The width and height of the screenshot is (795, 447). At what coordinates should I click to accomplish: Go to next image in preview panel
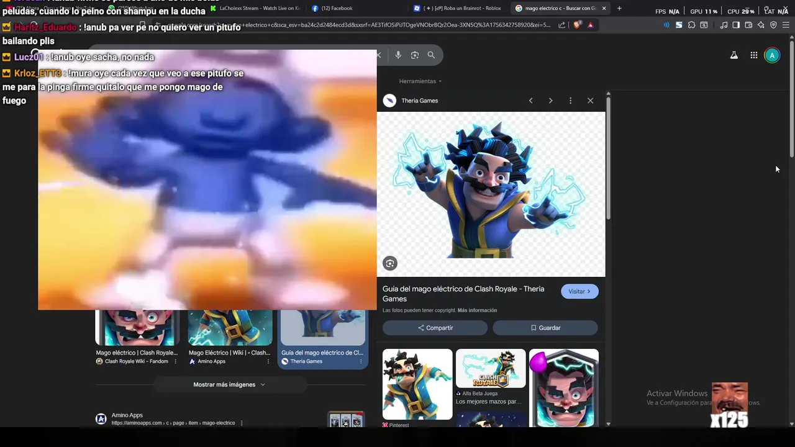click(x=550, y=101)
